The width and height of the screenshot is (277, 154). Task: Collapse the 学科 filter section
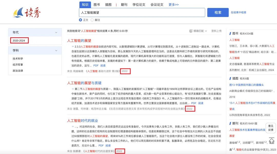[x=56, y=51]
